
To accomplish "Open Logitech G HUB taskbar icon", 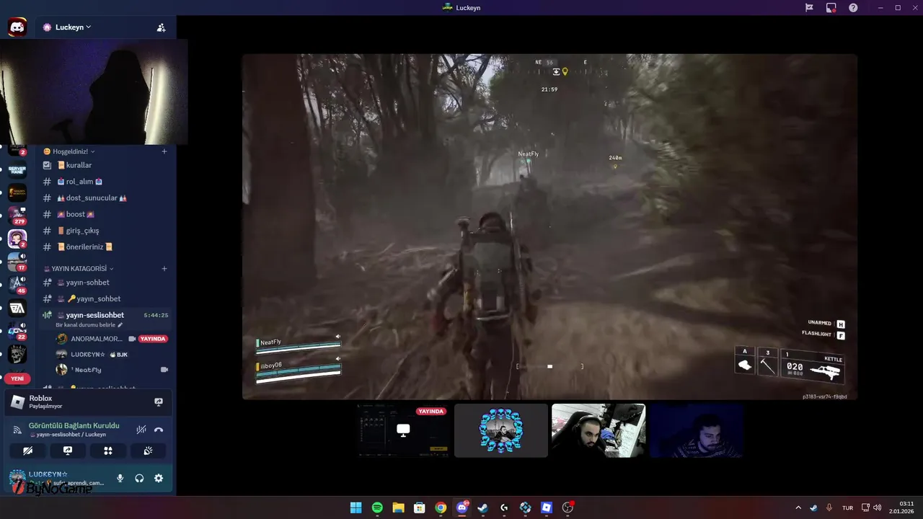I will point(504,507).
